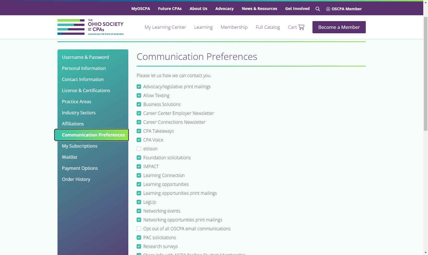The height and width of the screenshot is (255, 428).
Task: Uncheck CPA Takeaways checkbox
Action: coord(139,131)
